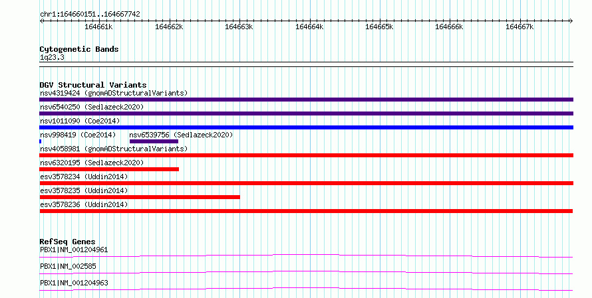
Task: Click the nsv4319424 (gnomADStructuralVariants) label
Action: point(114,93)
